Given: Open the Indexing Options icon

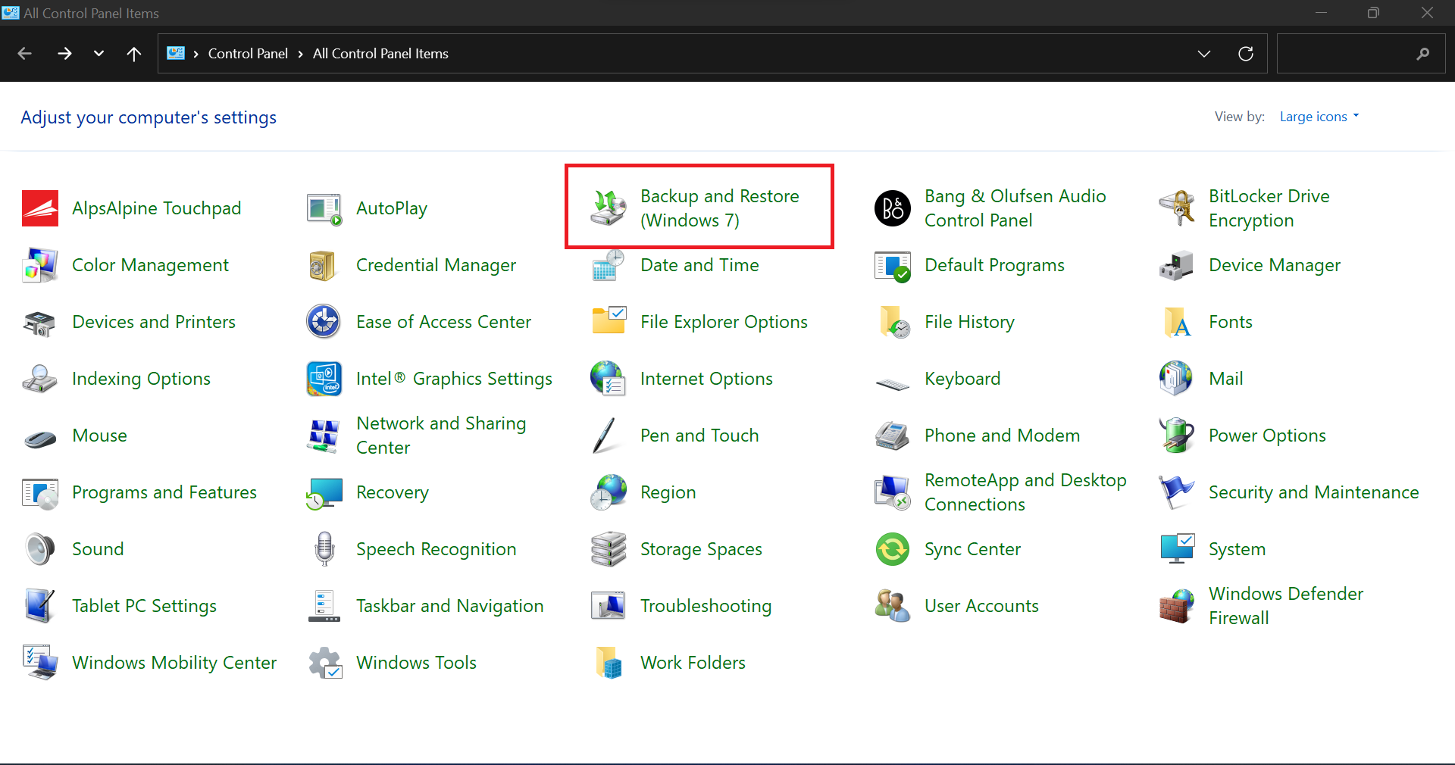Looking at the screenshot, I should (x=40, y=379).
